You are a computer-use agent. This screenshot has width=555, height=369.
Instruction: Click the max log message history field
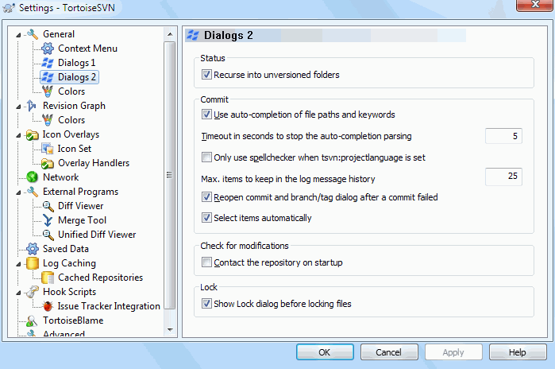click(x=503, y=176)
